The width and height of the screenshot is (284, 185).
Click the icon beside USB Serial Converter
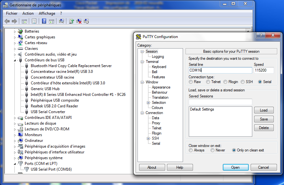[27, 112]
